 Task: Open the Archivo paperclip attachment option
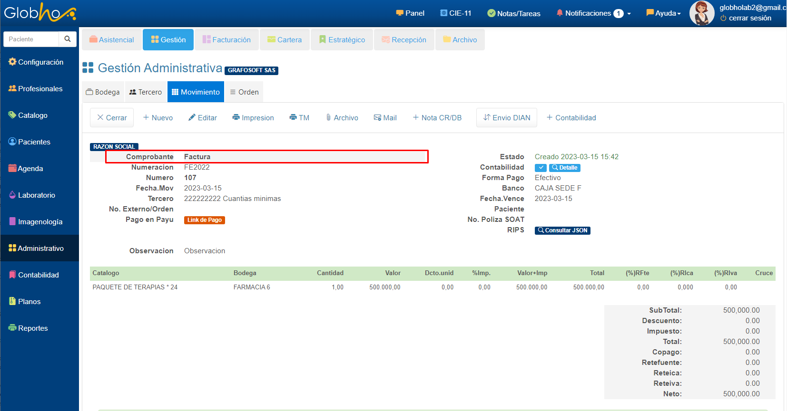pos(342,118)
